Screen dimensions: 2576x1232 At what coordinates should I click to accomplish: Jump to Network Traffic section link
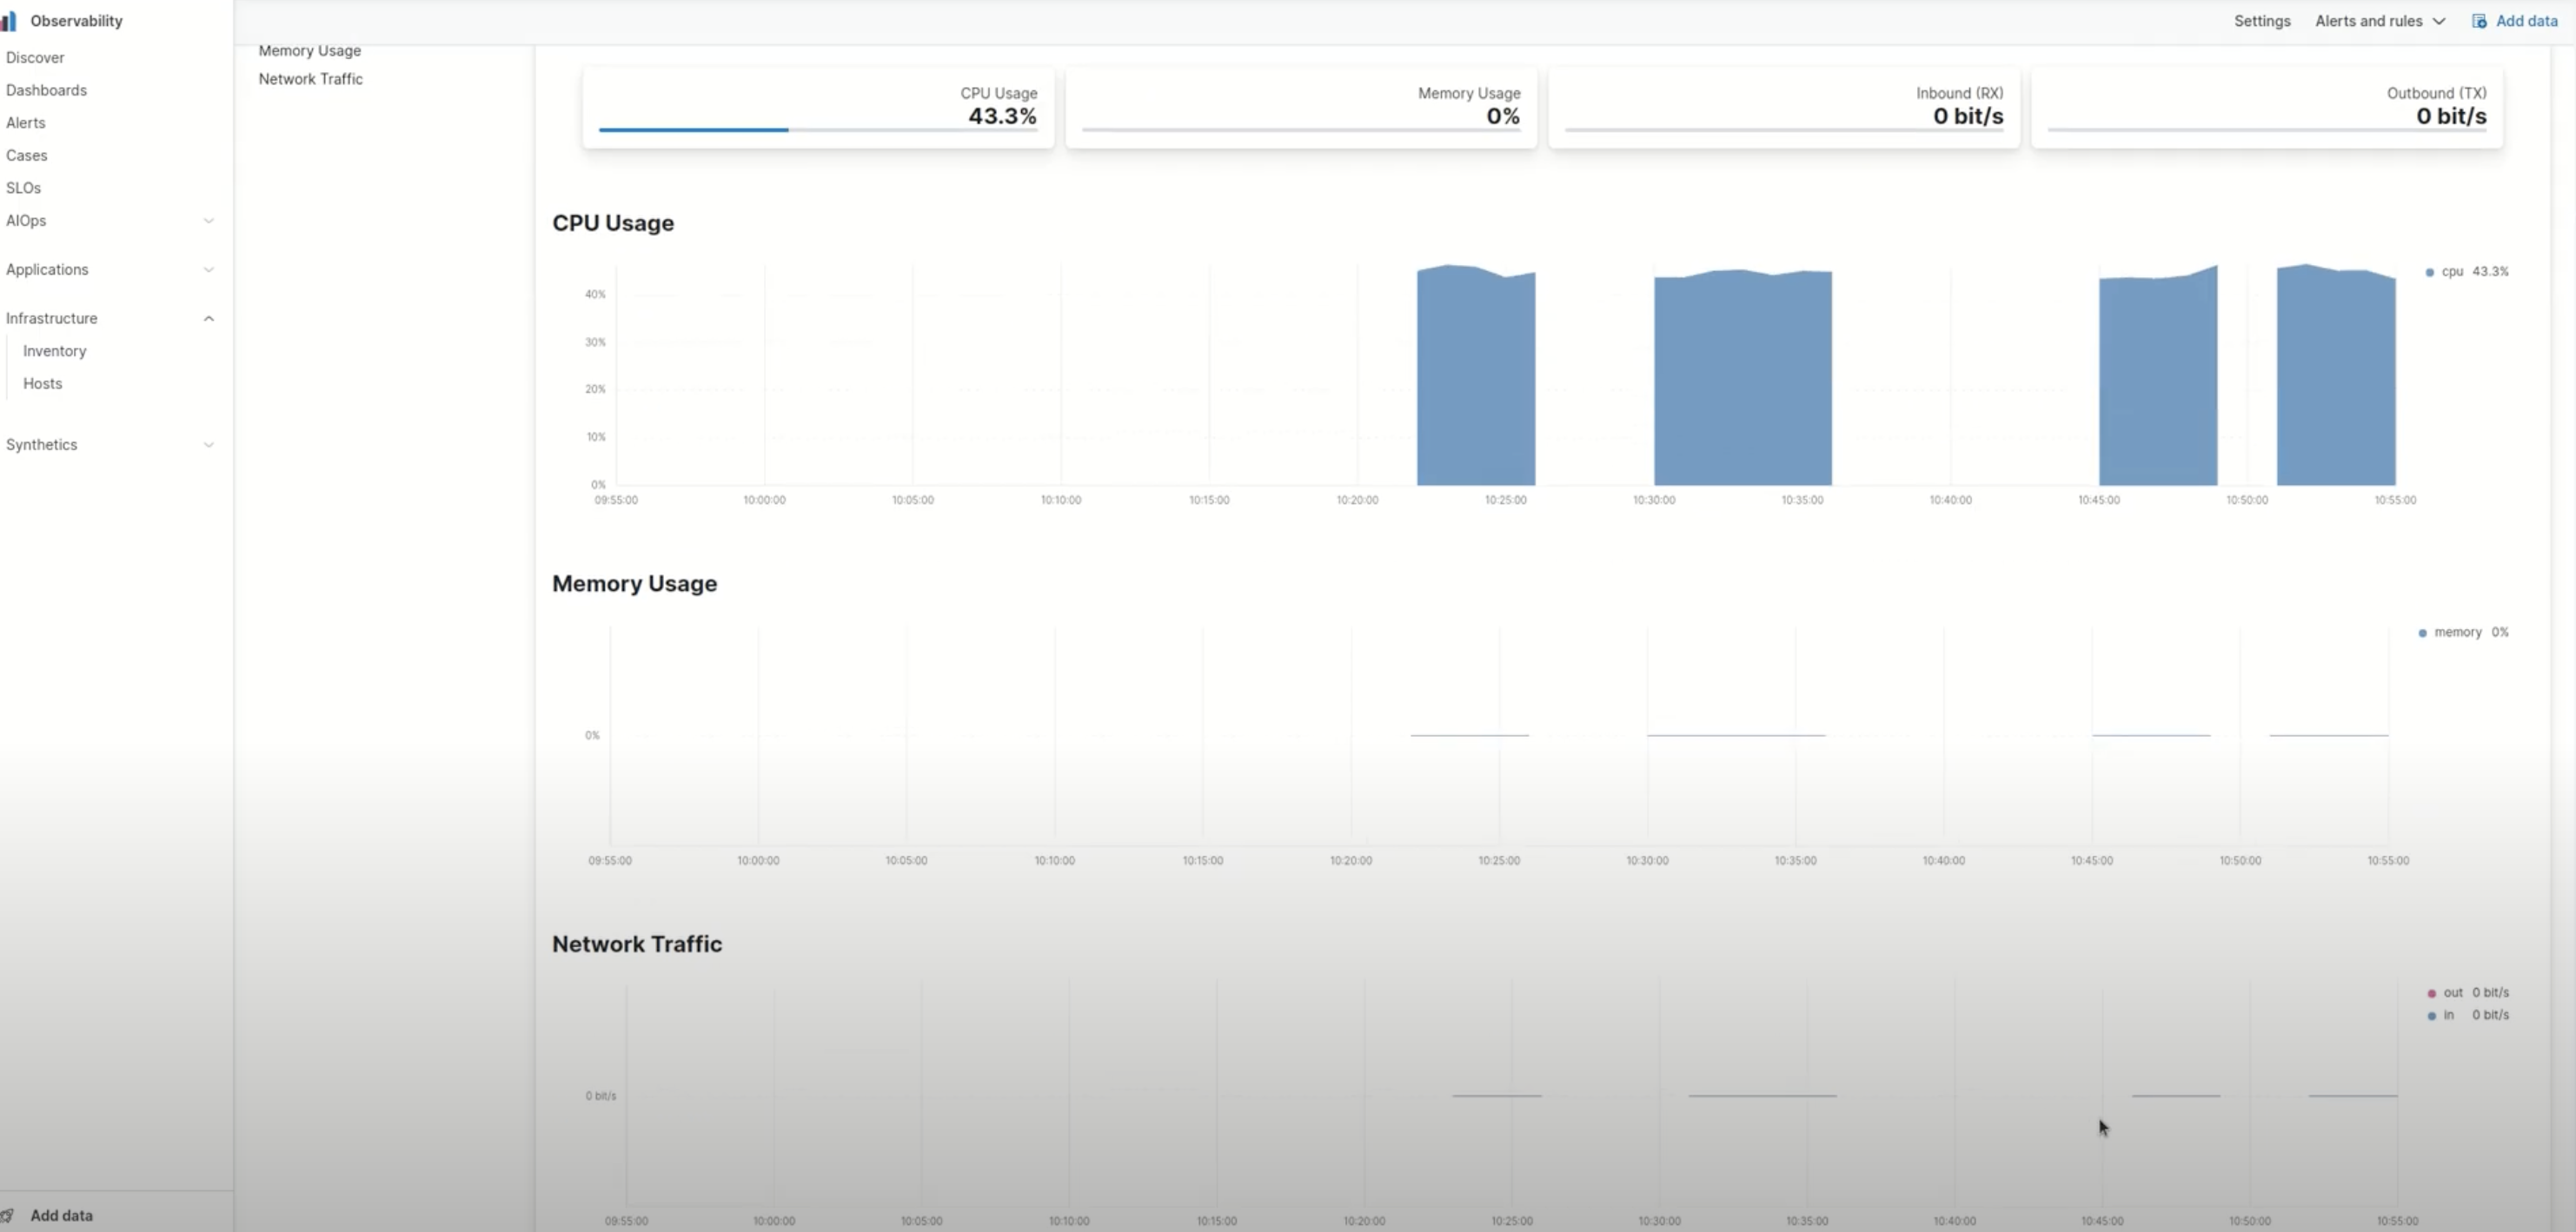310,79
